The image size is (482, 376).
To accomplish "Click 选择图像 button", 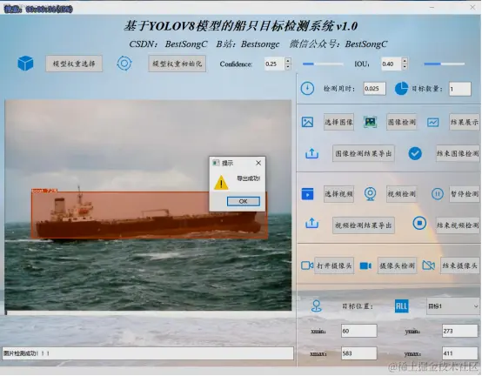I will [338, 122].
